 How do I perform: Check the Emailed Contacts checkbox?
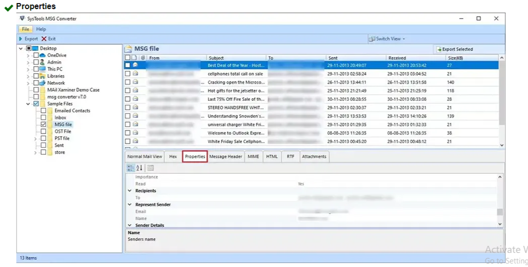[43, 110]
